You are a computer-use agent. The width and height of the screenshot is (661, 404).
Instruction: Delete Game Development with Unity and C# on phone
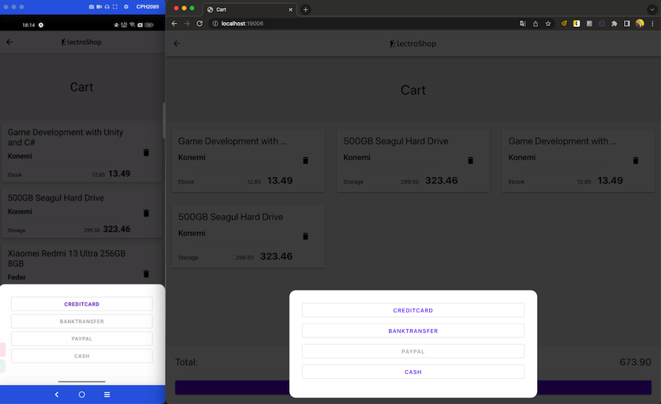point(146,152)
